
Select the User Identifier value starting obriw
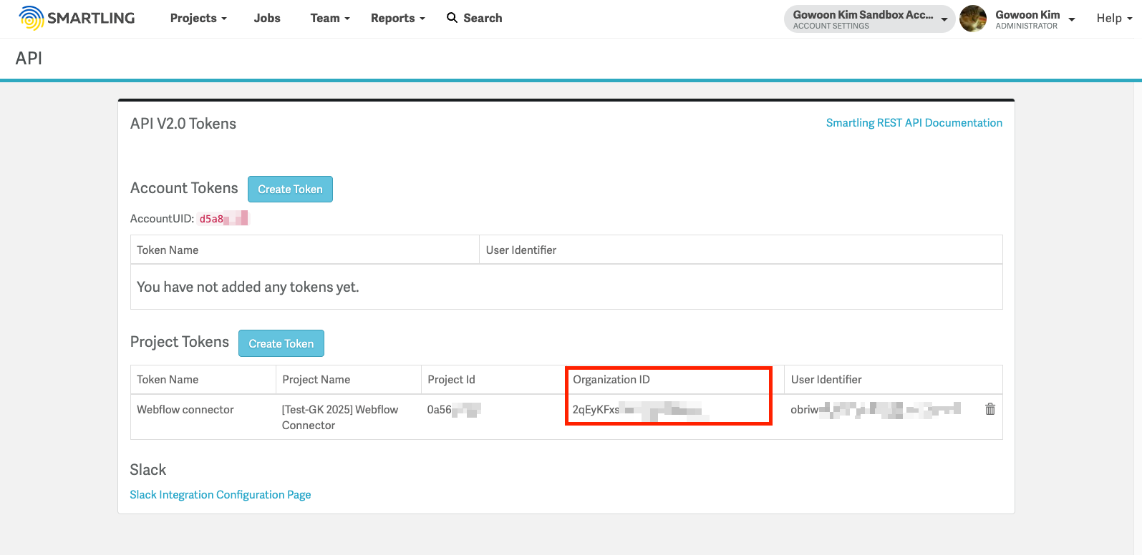pyautogui.click(x=876, y=410)
